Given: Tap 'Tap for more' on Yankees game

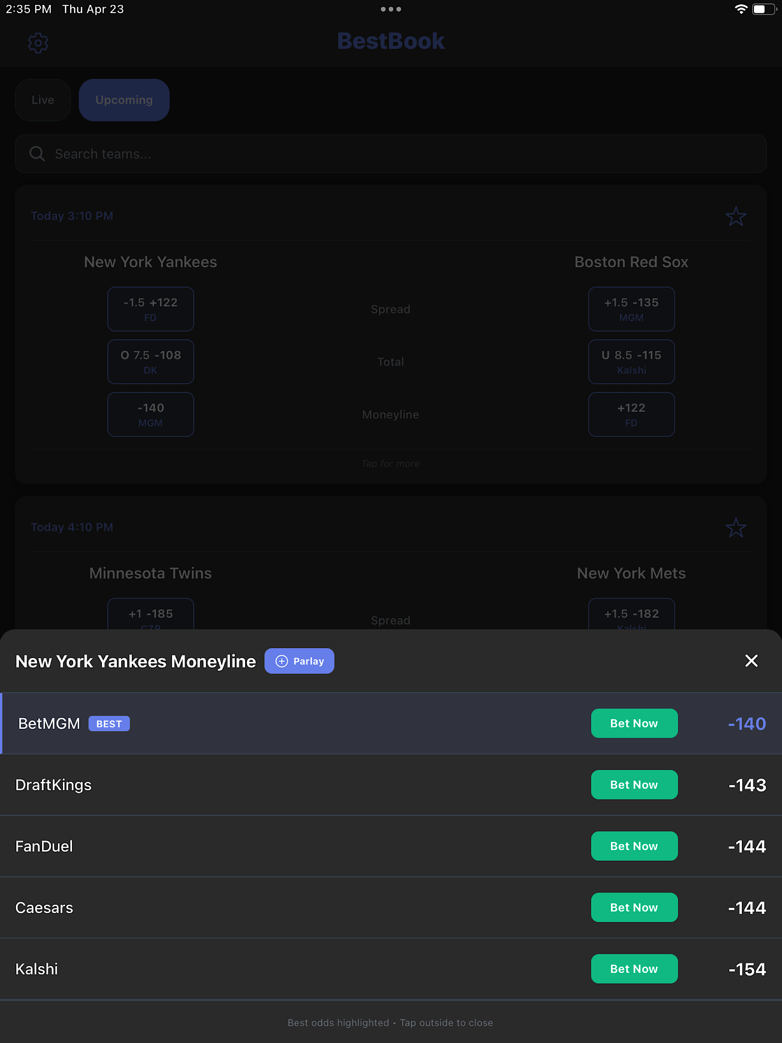Looking at the screenshot, I should (391, 464).
